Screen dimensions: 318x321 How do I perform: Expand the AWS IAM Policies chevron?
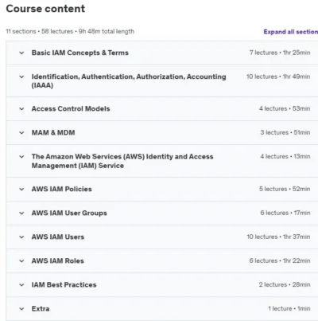pos(21,190)
